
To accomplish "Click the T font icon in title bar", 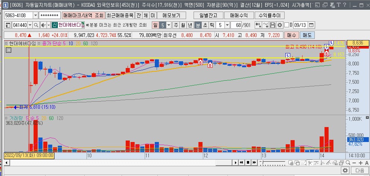I will point(338,5).
